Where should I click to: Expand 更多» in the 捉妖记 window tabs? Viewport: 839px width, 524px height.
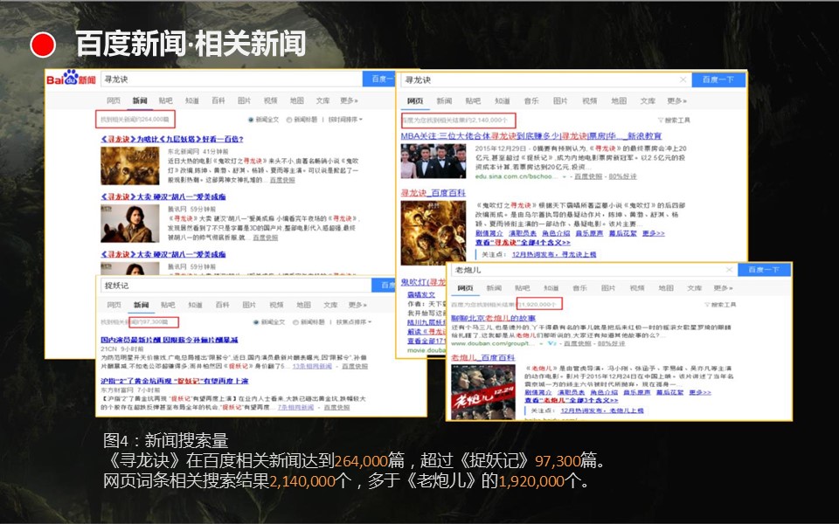point(357,305)
